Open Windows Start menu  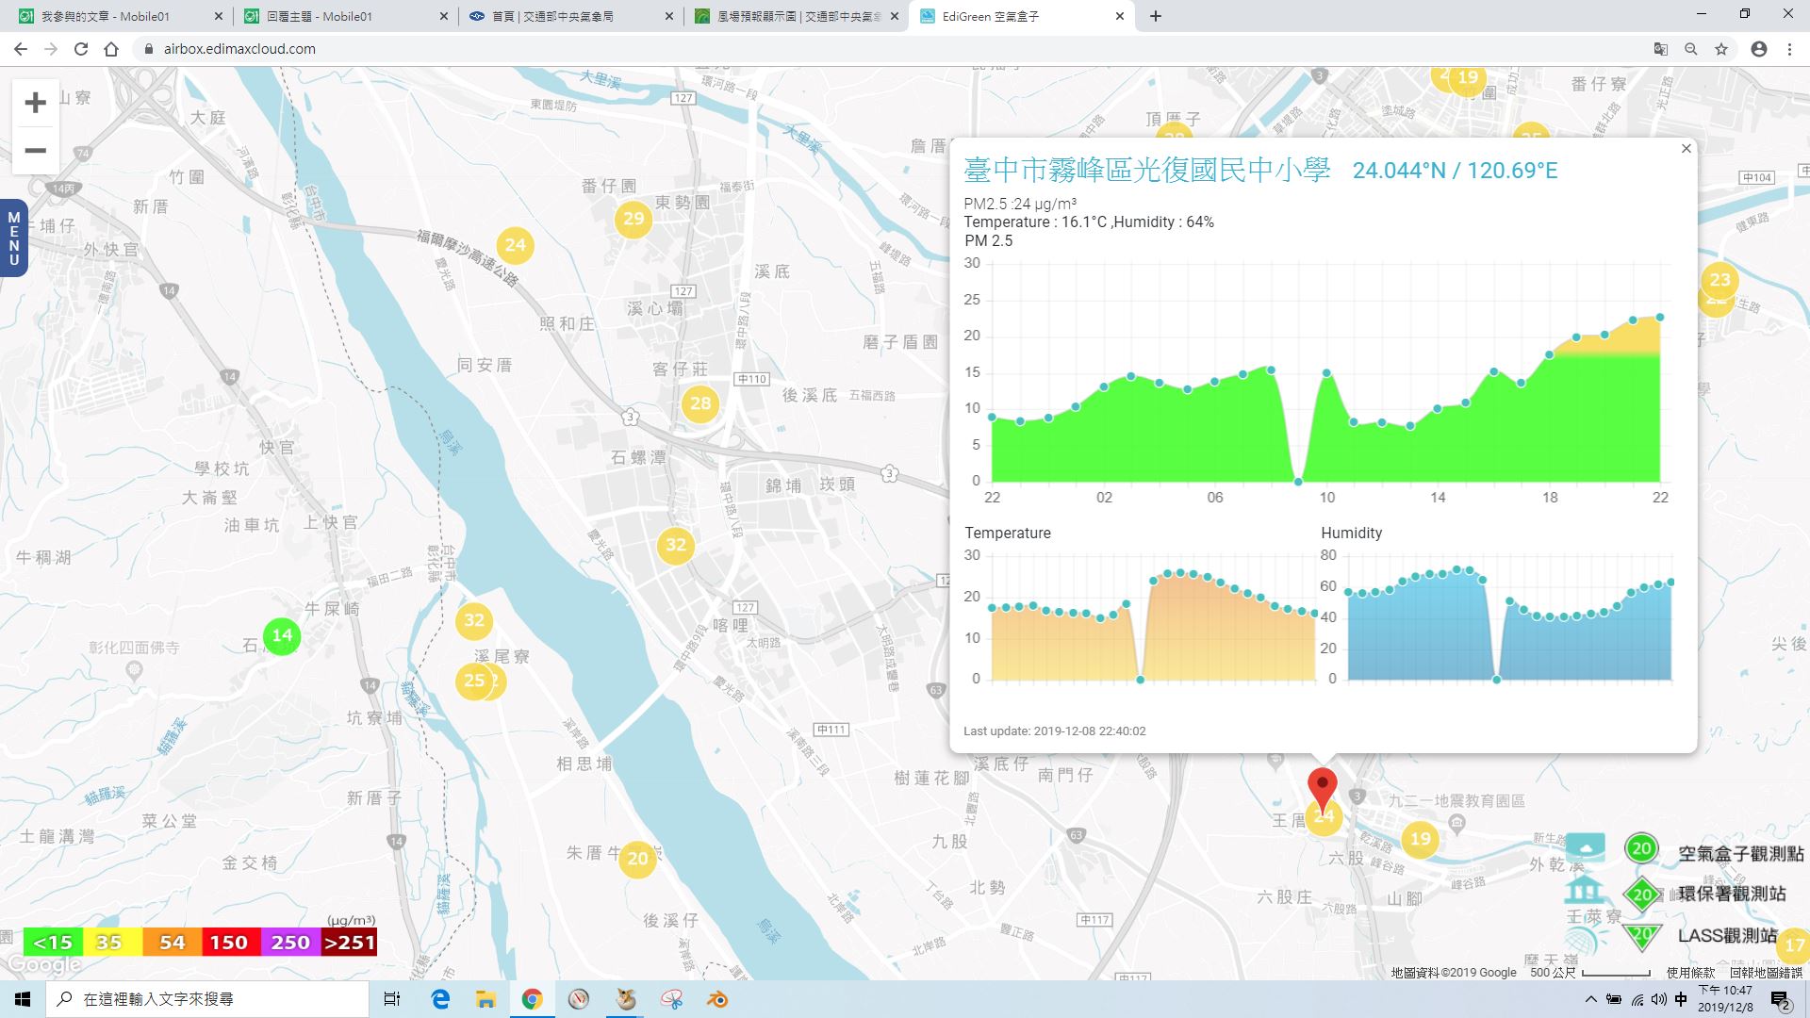tap(23, 999)
